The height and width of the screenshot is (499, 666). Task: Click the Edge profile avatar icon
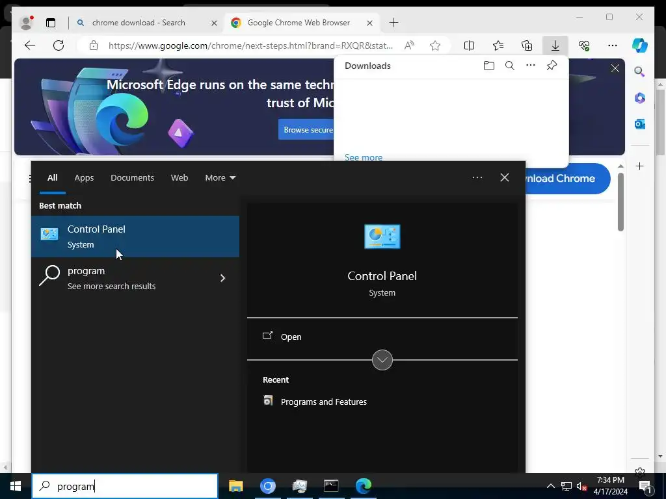[26, 23]
